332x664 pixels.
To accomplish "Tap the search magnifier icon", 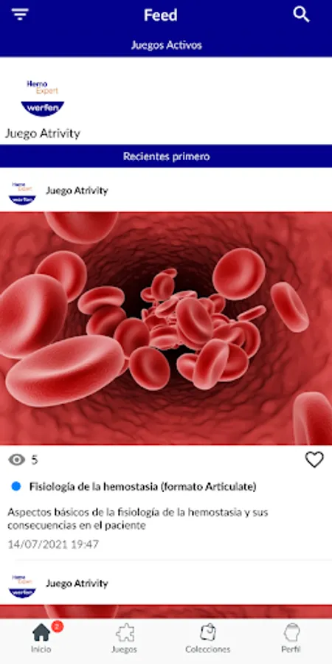I will point(301,15).
